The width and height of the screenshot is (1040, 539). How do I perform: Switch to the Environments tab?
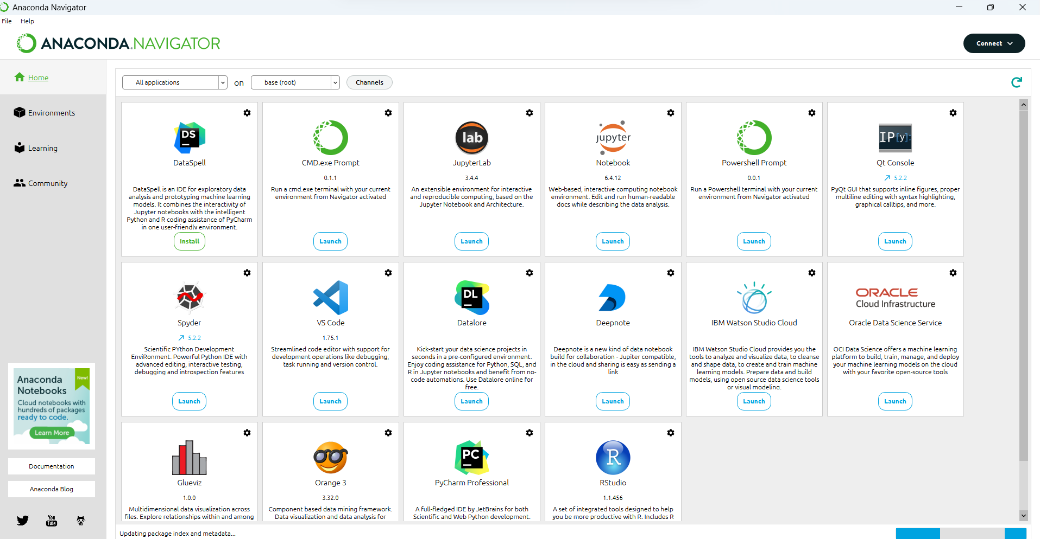(x=51, y=113)
